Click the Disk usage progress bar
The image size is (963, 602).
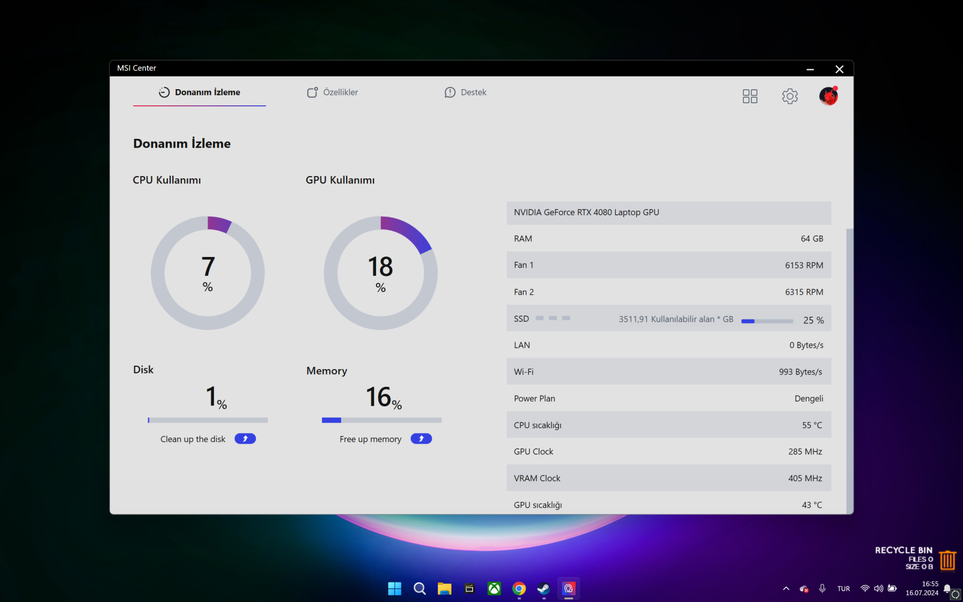[208, 420]
